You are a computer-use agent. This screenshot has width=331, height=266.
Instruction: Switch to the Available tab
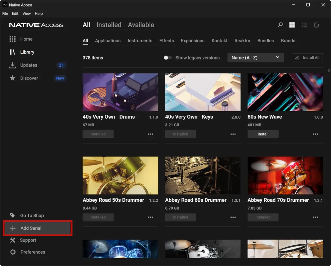(x=141, y=25)
